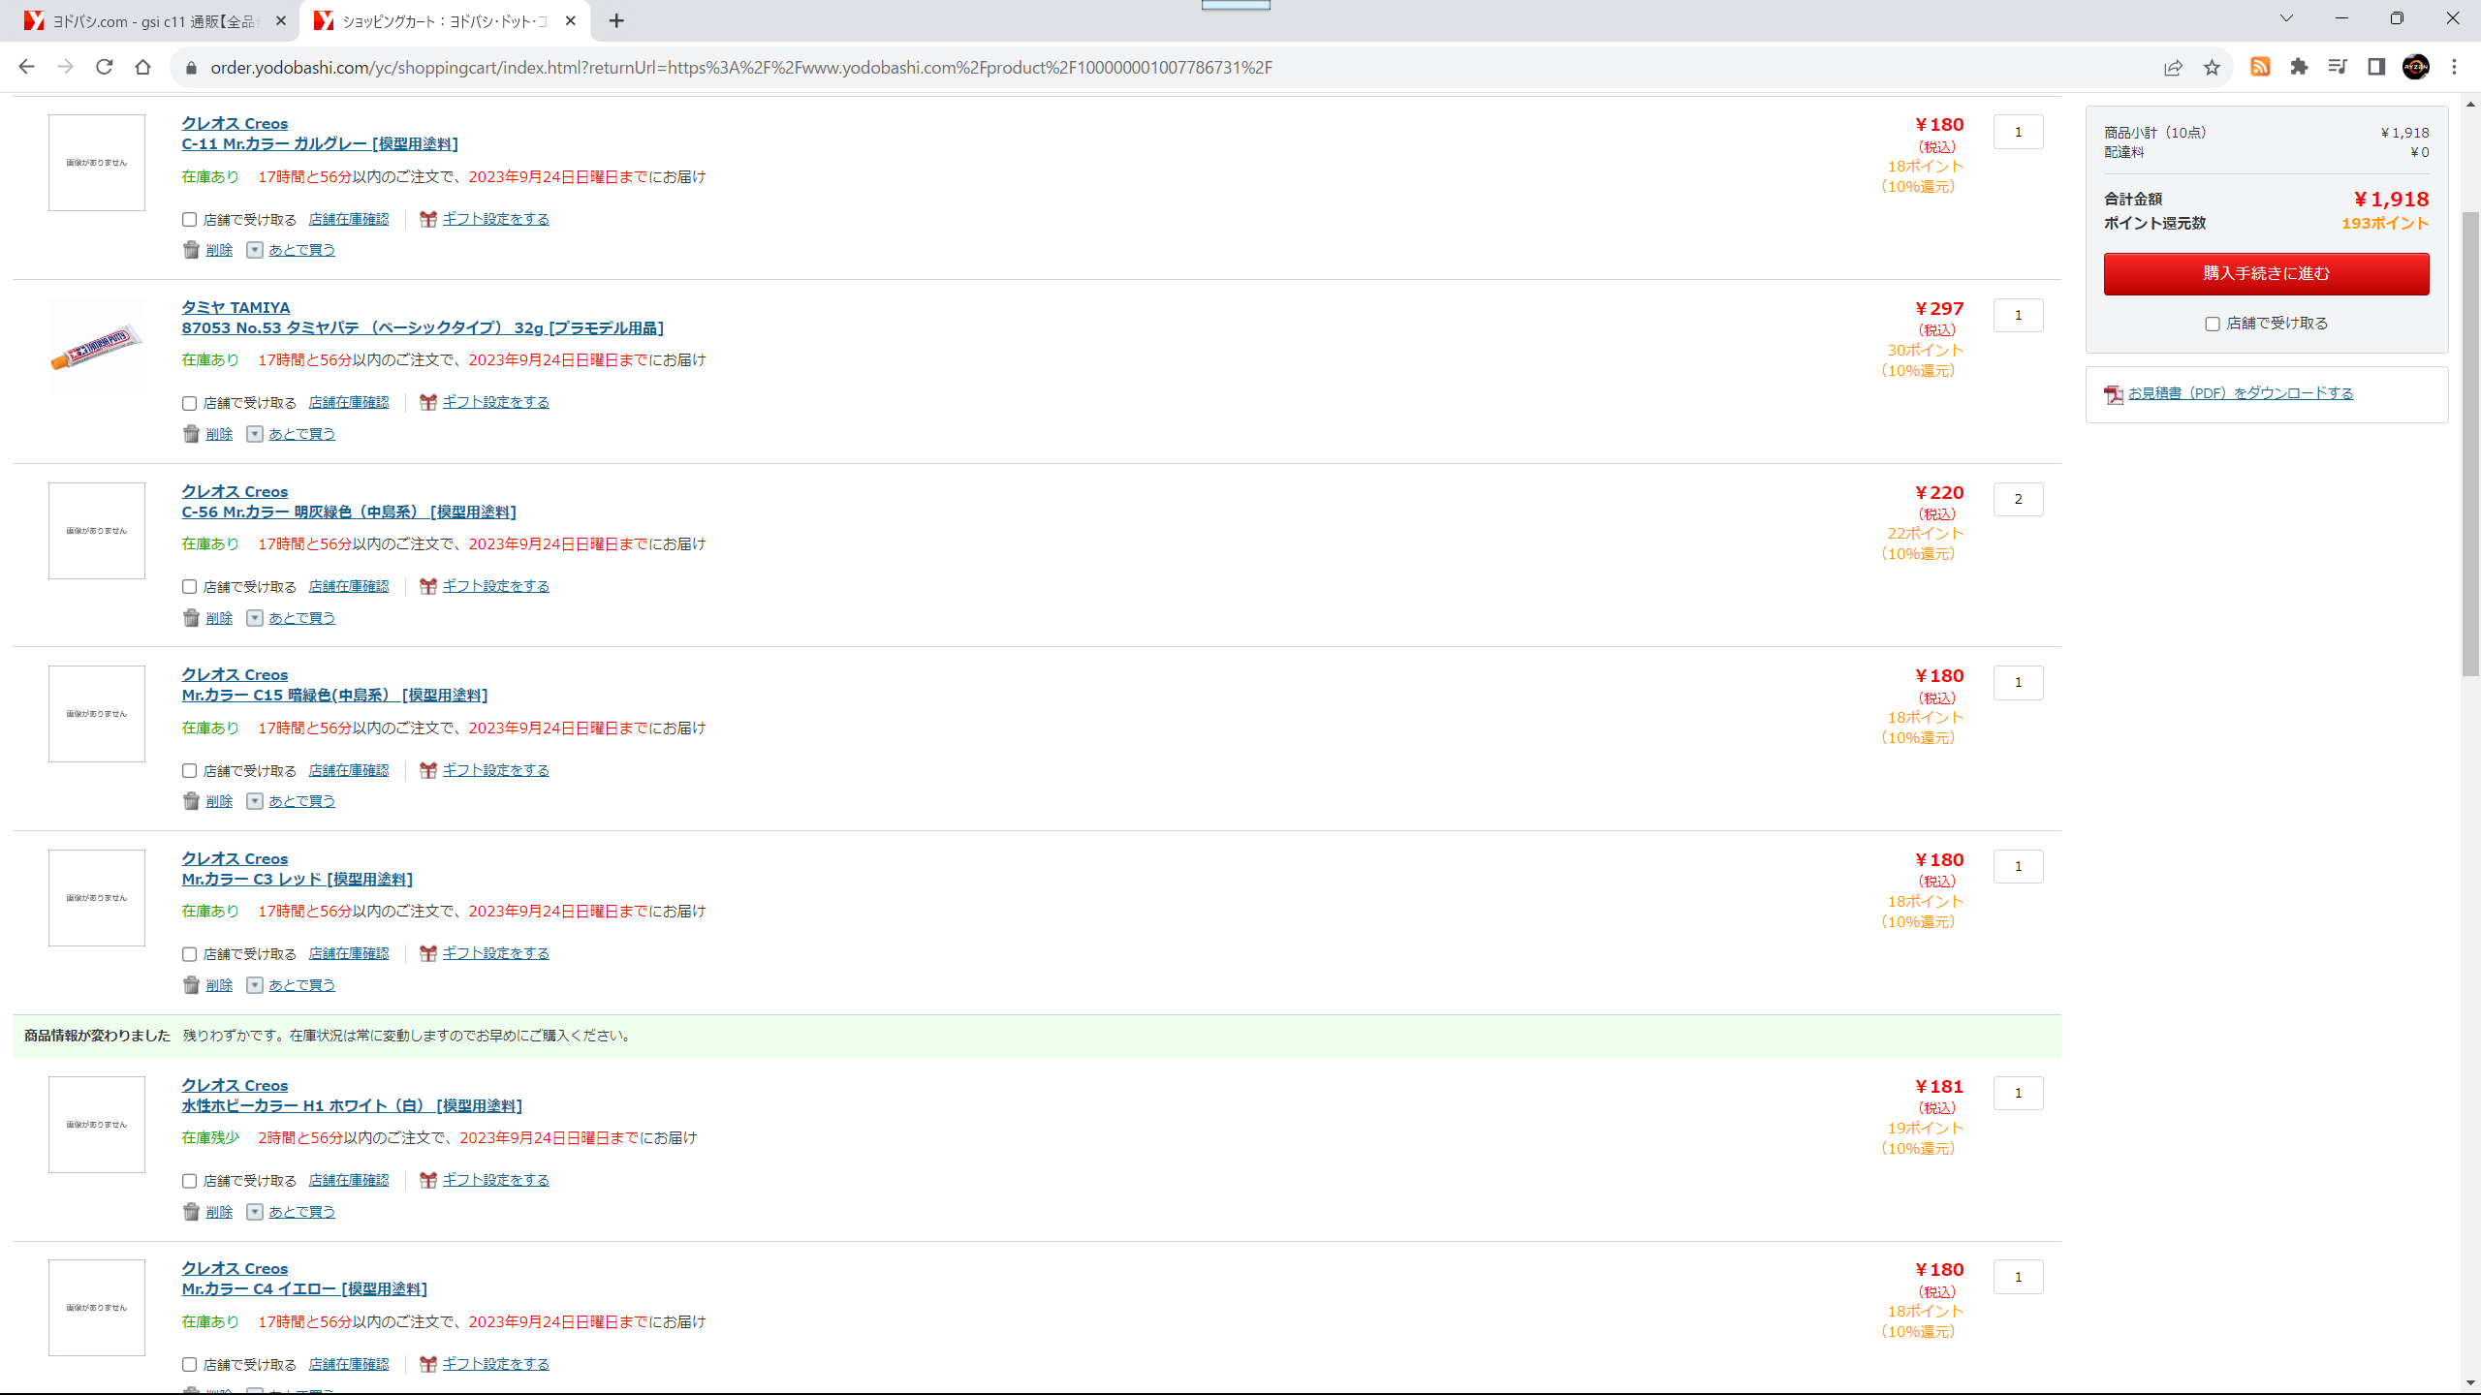2481x1395 pixels.
Task: Click the browser forward arrow
Action: tap(65, 67)
